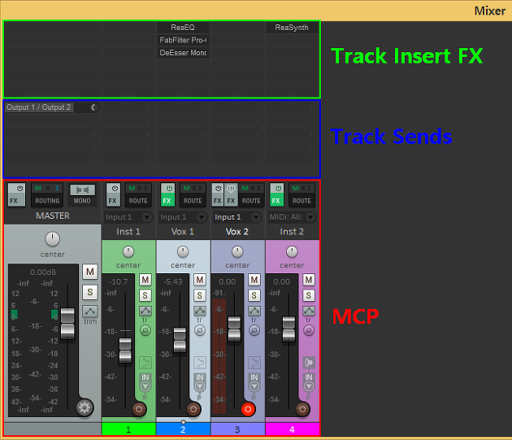
Task: Solo the Inst 1 track
Action: tap(145, 295)
